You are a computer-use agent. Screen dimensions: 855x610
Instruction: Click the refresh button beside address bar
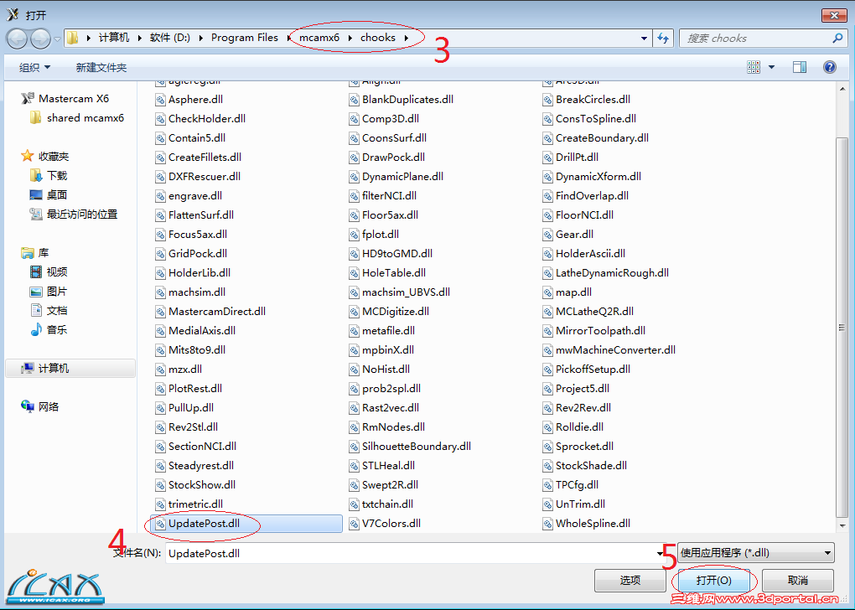[663, 39]
